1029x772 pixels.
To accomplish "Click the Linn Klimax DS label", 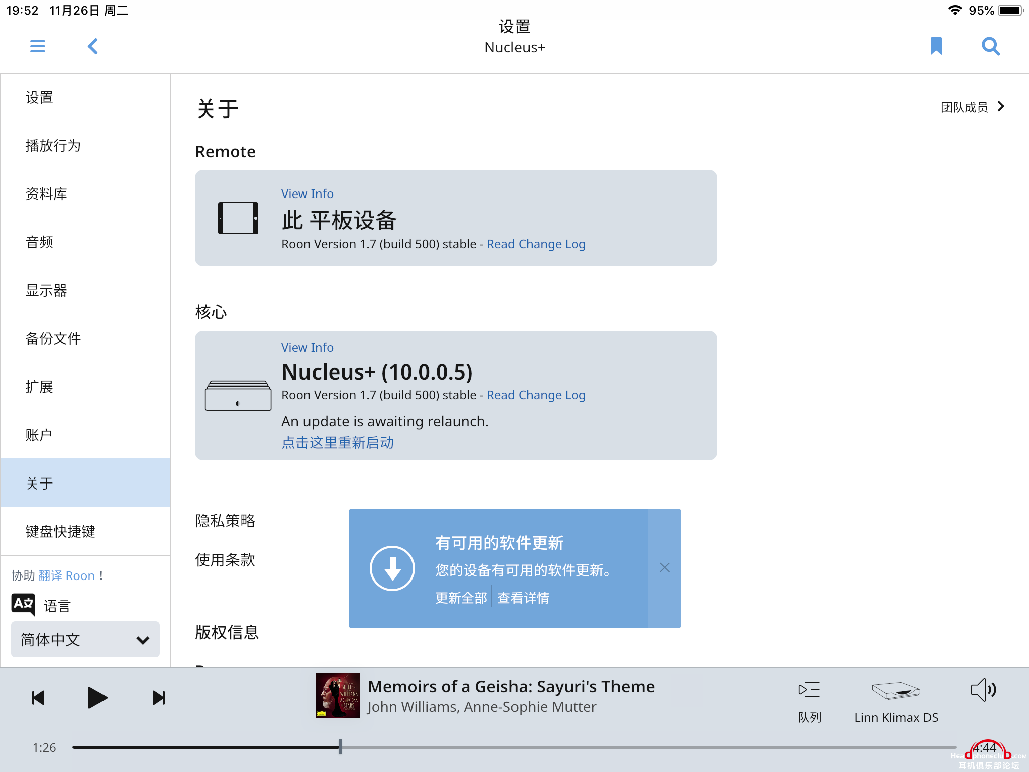I will [x=896, y=718].
